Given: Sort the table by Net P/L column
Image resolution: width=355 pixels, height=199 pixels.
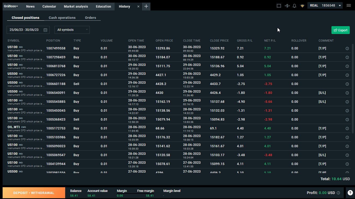Looking at the screenshot, I should pyautogui.click(x=270, y=41).
